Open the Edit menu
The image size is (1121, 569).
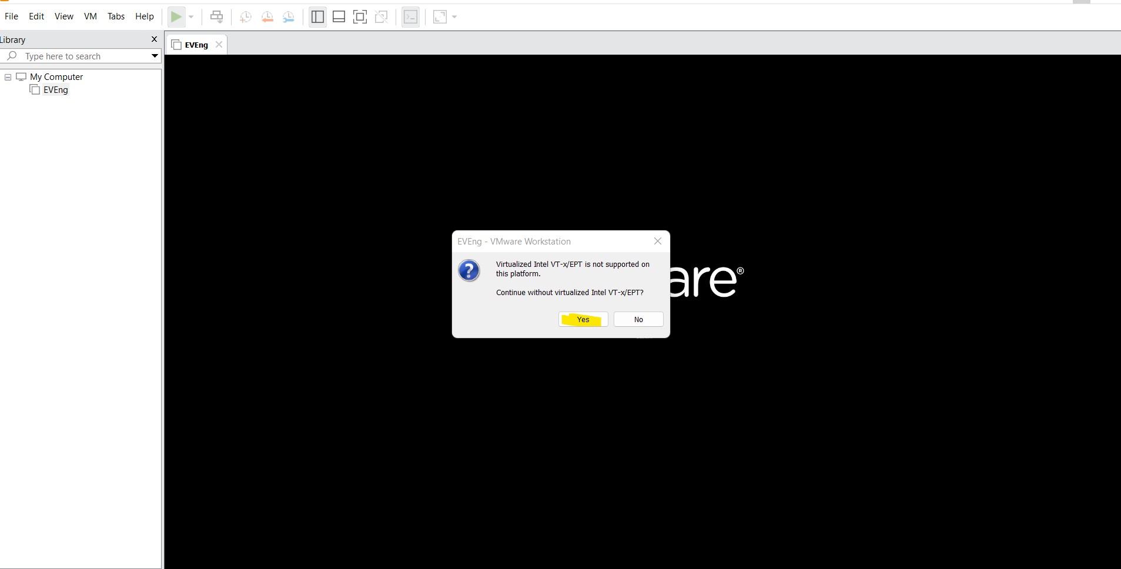point(36,16)
